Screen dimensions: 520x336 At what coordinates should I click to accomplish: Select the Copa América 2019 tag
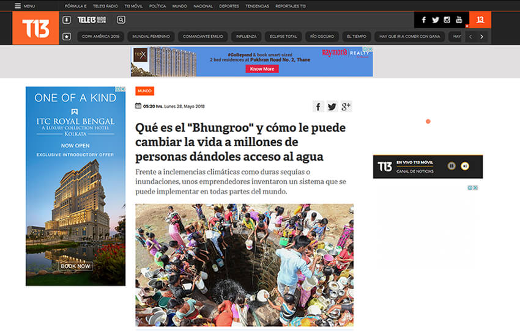100,37
